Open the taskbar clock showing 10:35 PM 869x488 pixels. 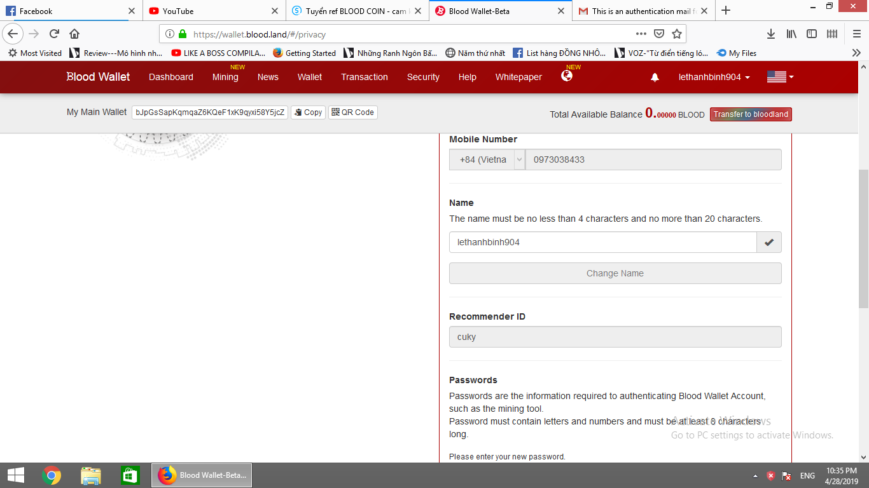coord(841,475)
